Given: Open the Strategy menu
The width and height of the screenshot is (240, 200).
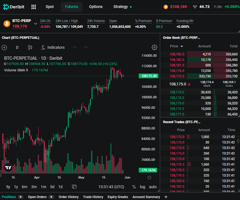Looking at the screenshot, I should click(x=122, y=7).
